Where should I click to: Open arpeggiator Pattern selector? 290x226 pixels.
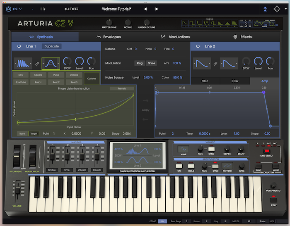pyautogui.click(x=227, y=166)
